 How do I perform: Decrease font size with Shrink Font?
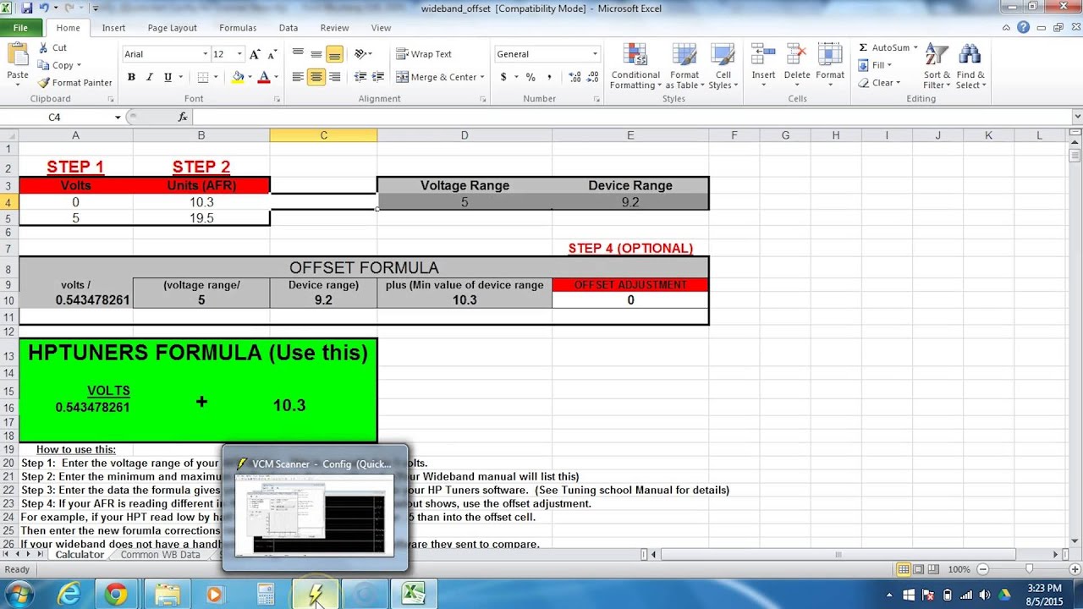point(271,54)
